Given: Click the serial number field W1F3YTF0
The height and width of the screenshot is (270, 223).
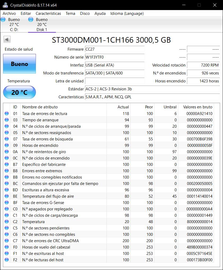Looking at the screenshot, I should click(x=115, y=57).
